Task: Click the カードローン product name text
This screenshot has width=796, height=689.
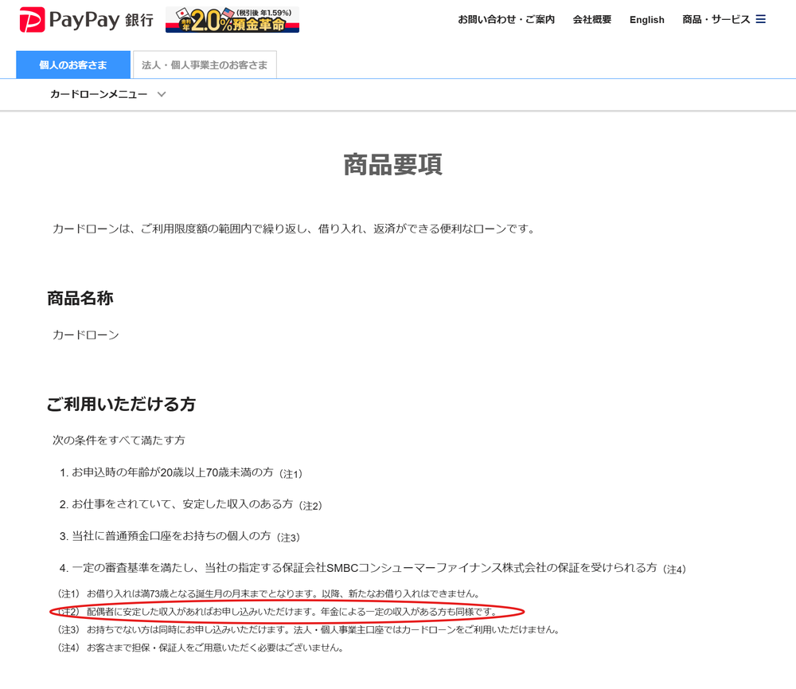Action: [86, 335]
